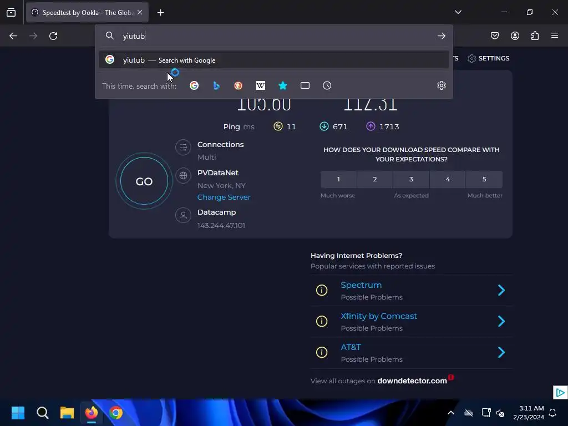Rate download speed 3 As expected
The width and height of the screenshot is (568, 426).
(x=411, y=179)
